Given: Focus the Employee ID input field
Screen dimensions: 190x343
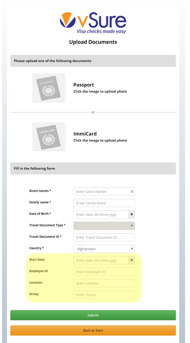Looking at the screenshot, I should click(x=104, y=272).
